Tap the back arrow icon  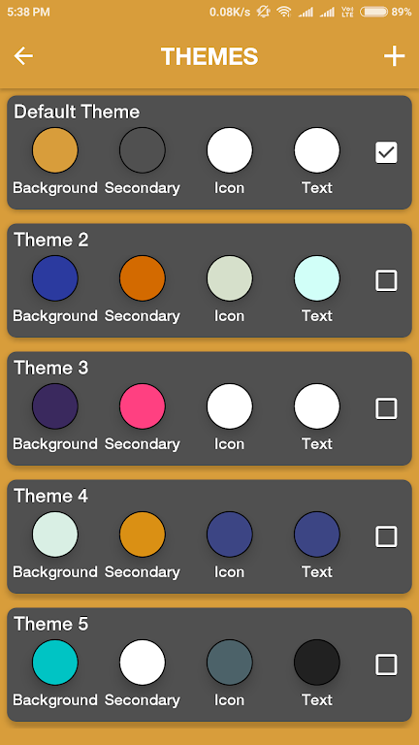pyautogui.click(x=23, y=56)
